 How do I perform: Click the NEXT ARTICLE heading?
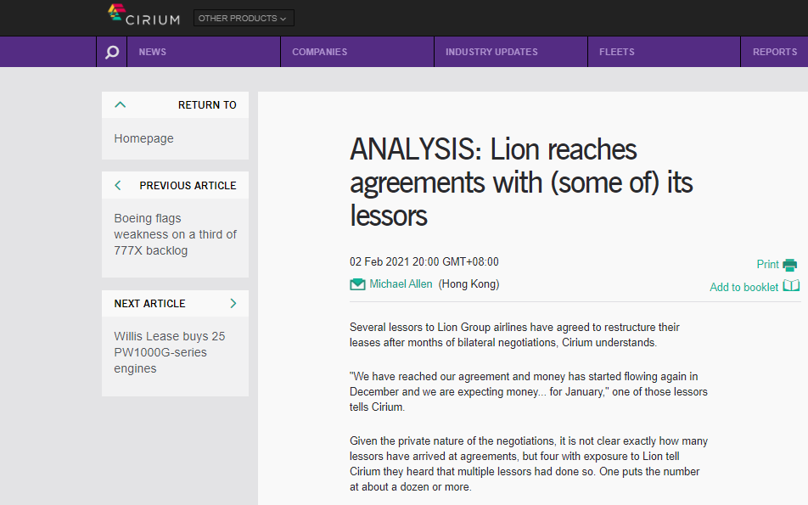click(149, 304)
